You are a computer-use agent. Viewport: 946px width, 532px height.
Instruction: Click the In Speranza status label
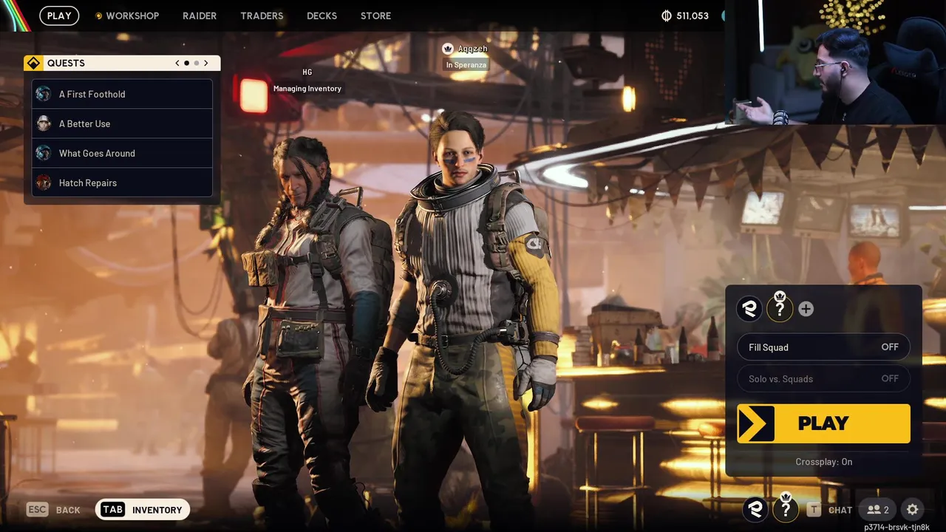tap(466, 65)
